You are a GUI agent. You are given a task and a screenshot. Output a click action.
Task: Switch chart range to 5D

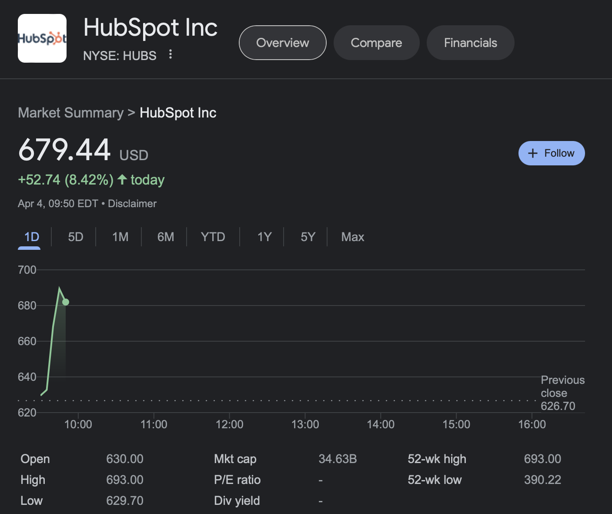pyautogui.click(x=75, y=237)
